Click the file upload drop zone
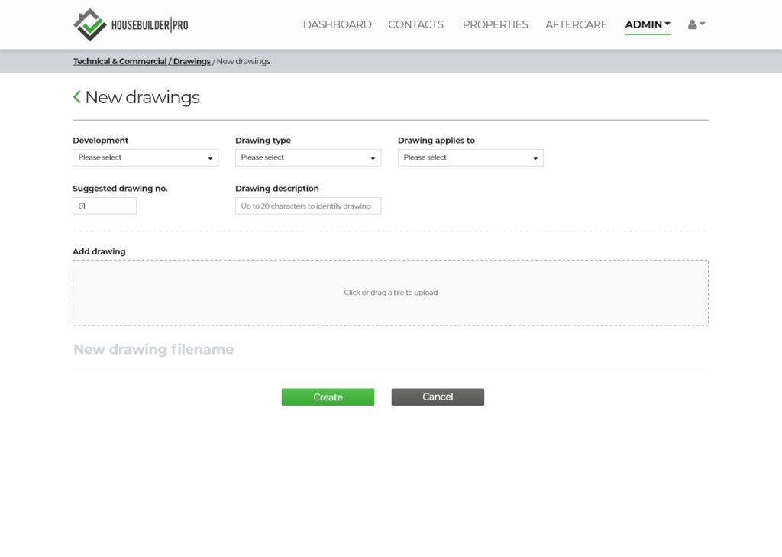This screenshot has height=557, width=782. click(390, 293)
